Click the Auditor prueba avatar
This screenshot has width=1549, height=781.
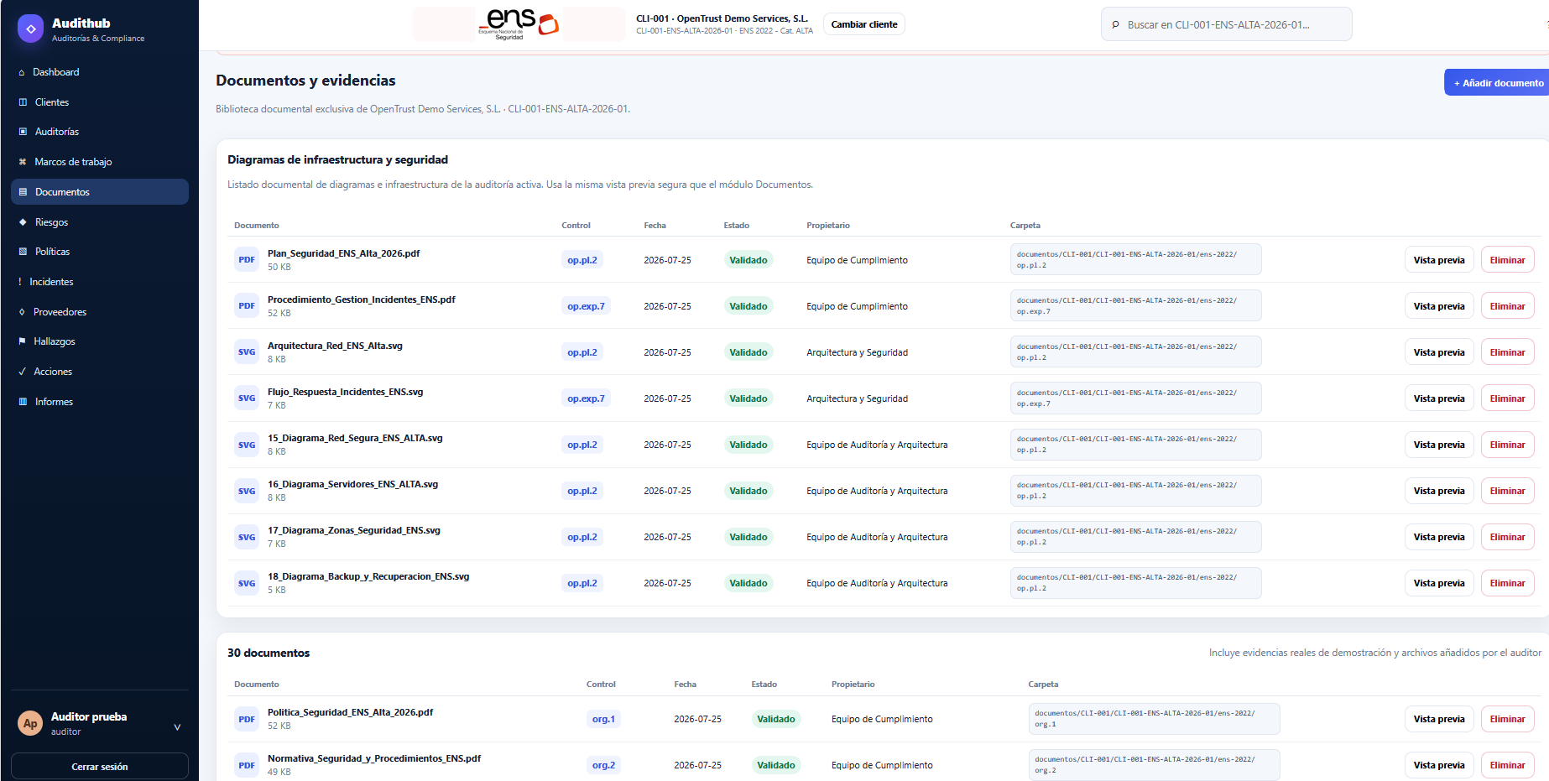[x=31, y=723]
